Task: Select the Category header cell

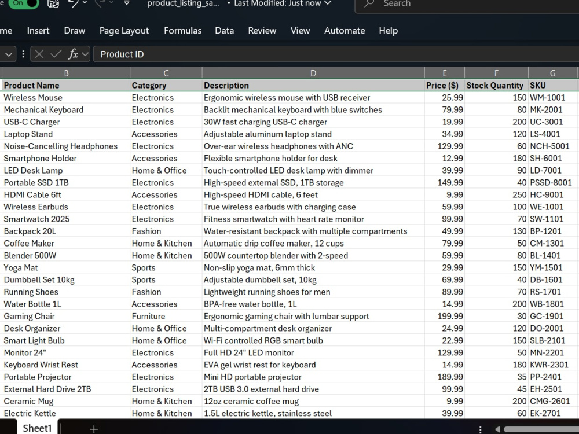Action: point(166,85)
